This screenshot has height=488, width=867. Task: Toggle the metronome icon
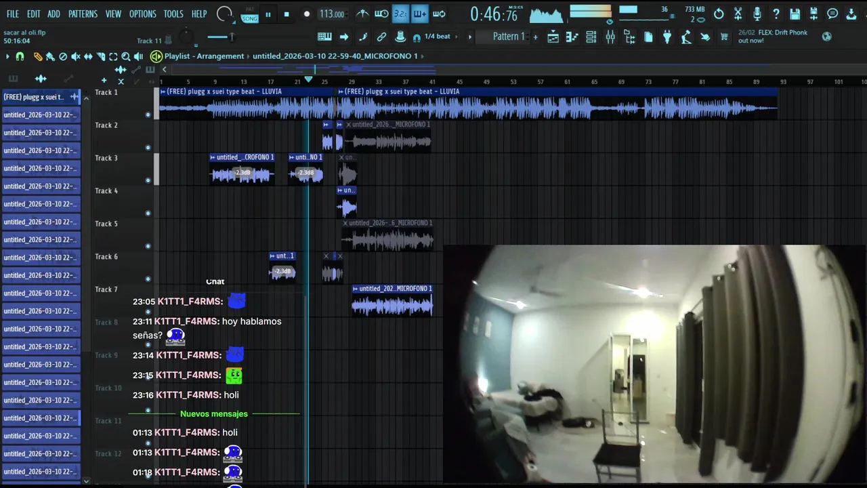(x=362, y=14)
